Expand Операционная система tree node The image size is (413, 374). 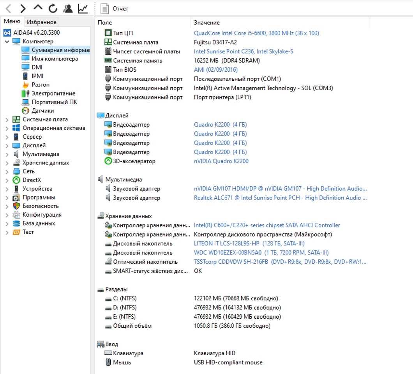tap(7, 128)
